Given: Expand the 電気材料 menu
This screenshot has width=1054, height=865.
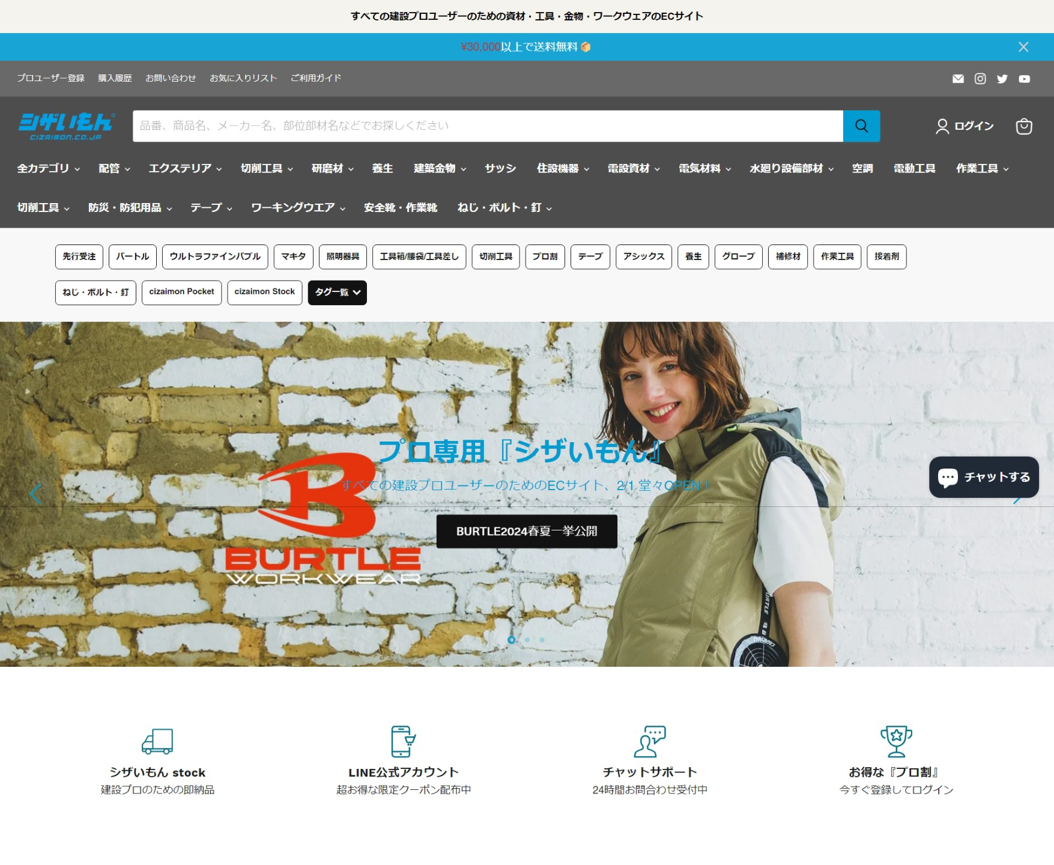Looking at the screenshot, I should coord(705,169).
